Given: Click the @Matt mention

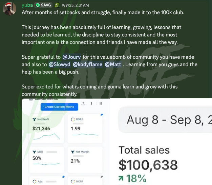Looking at the screenshot, I should point(114,64).
